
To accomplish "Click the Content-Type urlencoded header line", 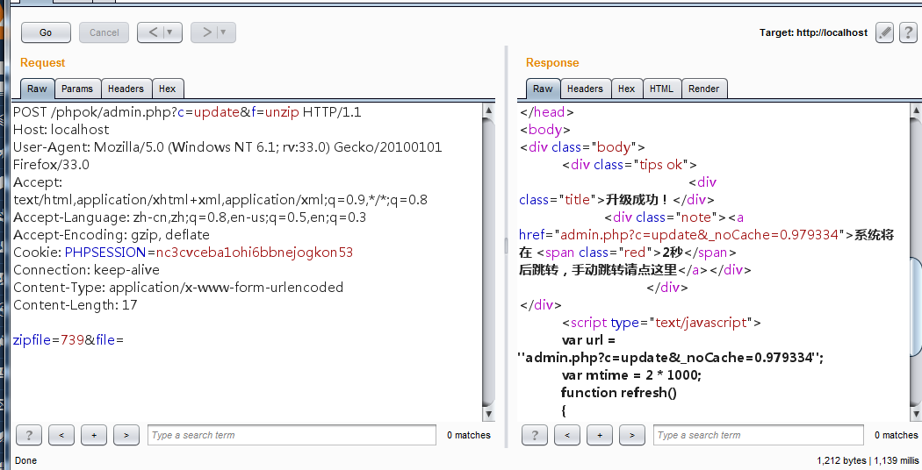I will click(178, 288).
